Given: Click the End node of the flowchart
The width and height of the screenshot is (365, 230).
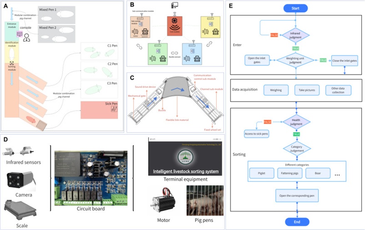Looking at the screenshot, I should coord(297,222).
